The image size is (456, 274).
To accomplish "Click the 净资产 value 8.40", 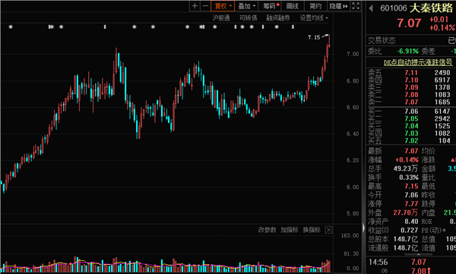I will point(411,222).
